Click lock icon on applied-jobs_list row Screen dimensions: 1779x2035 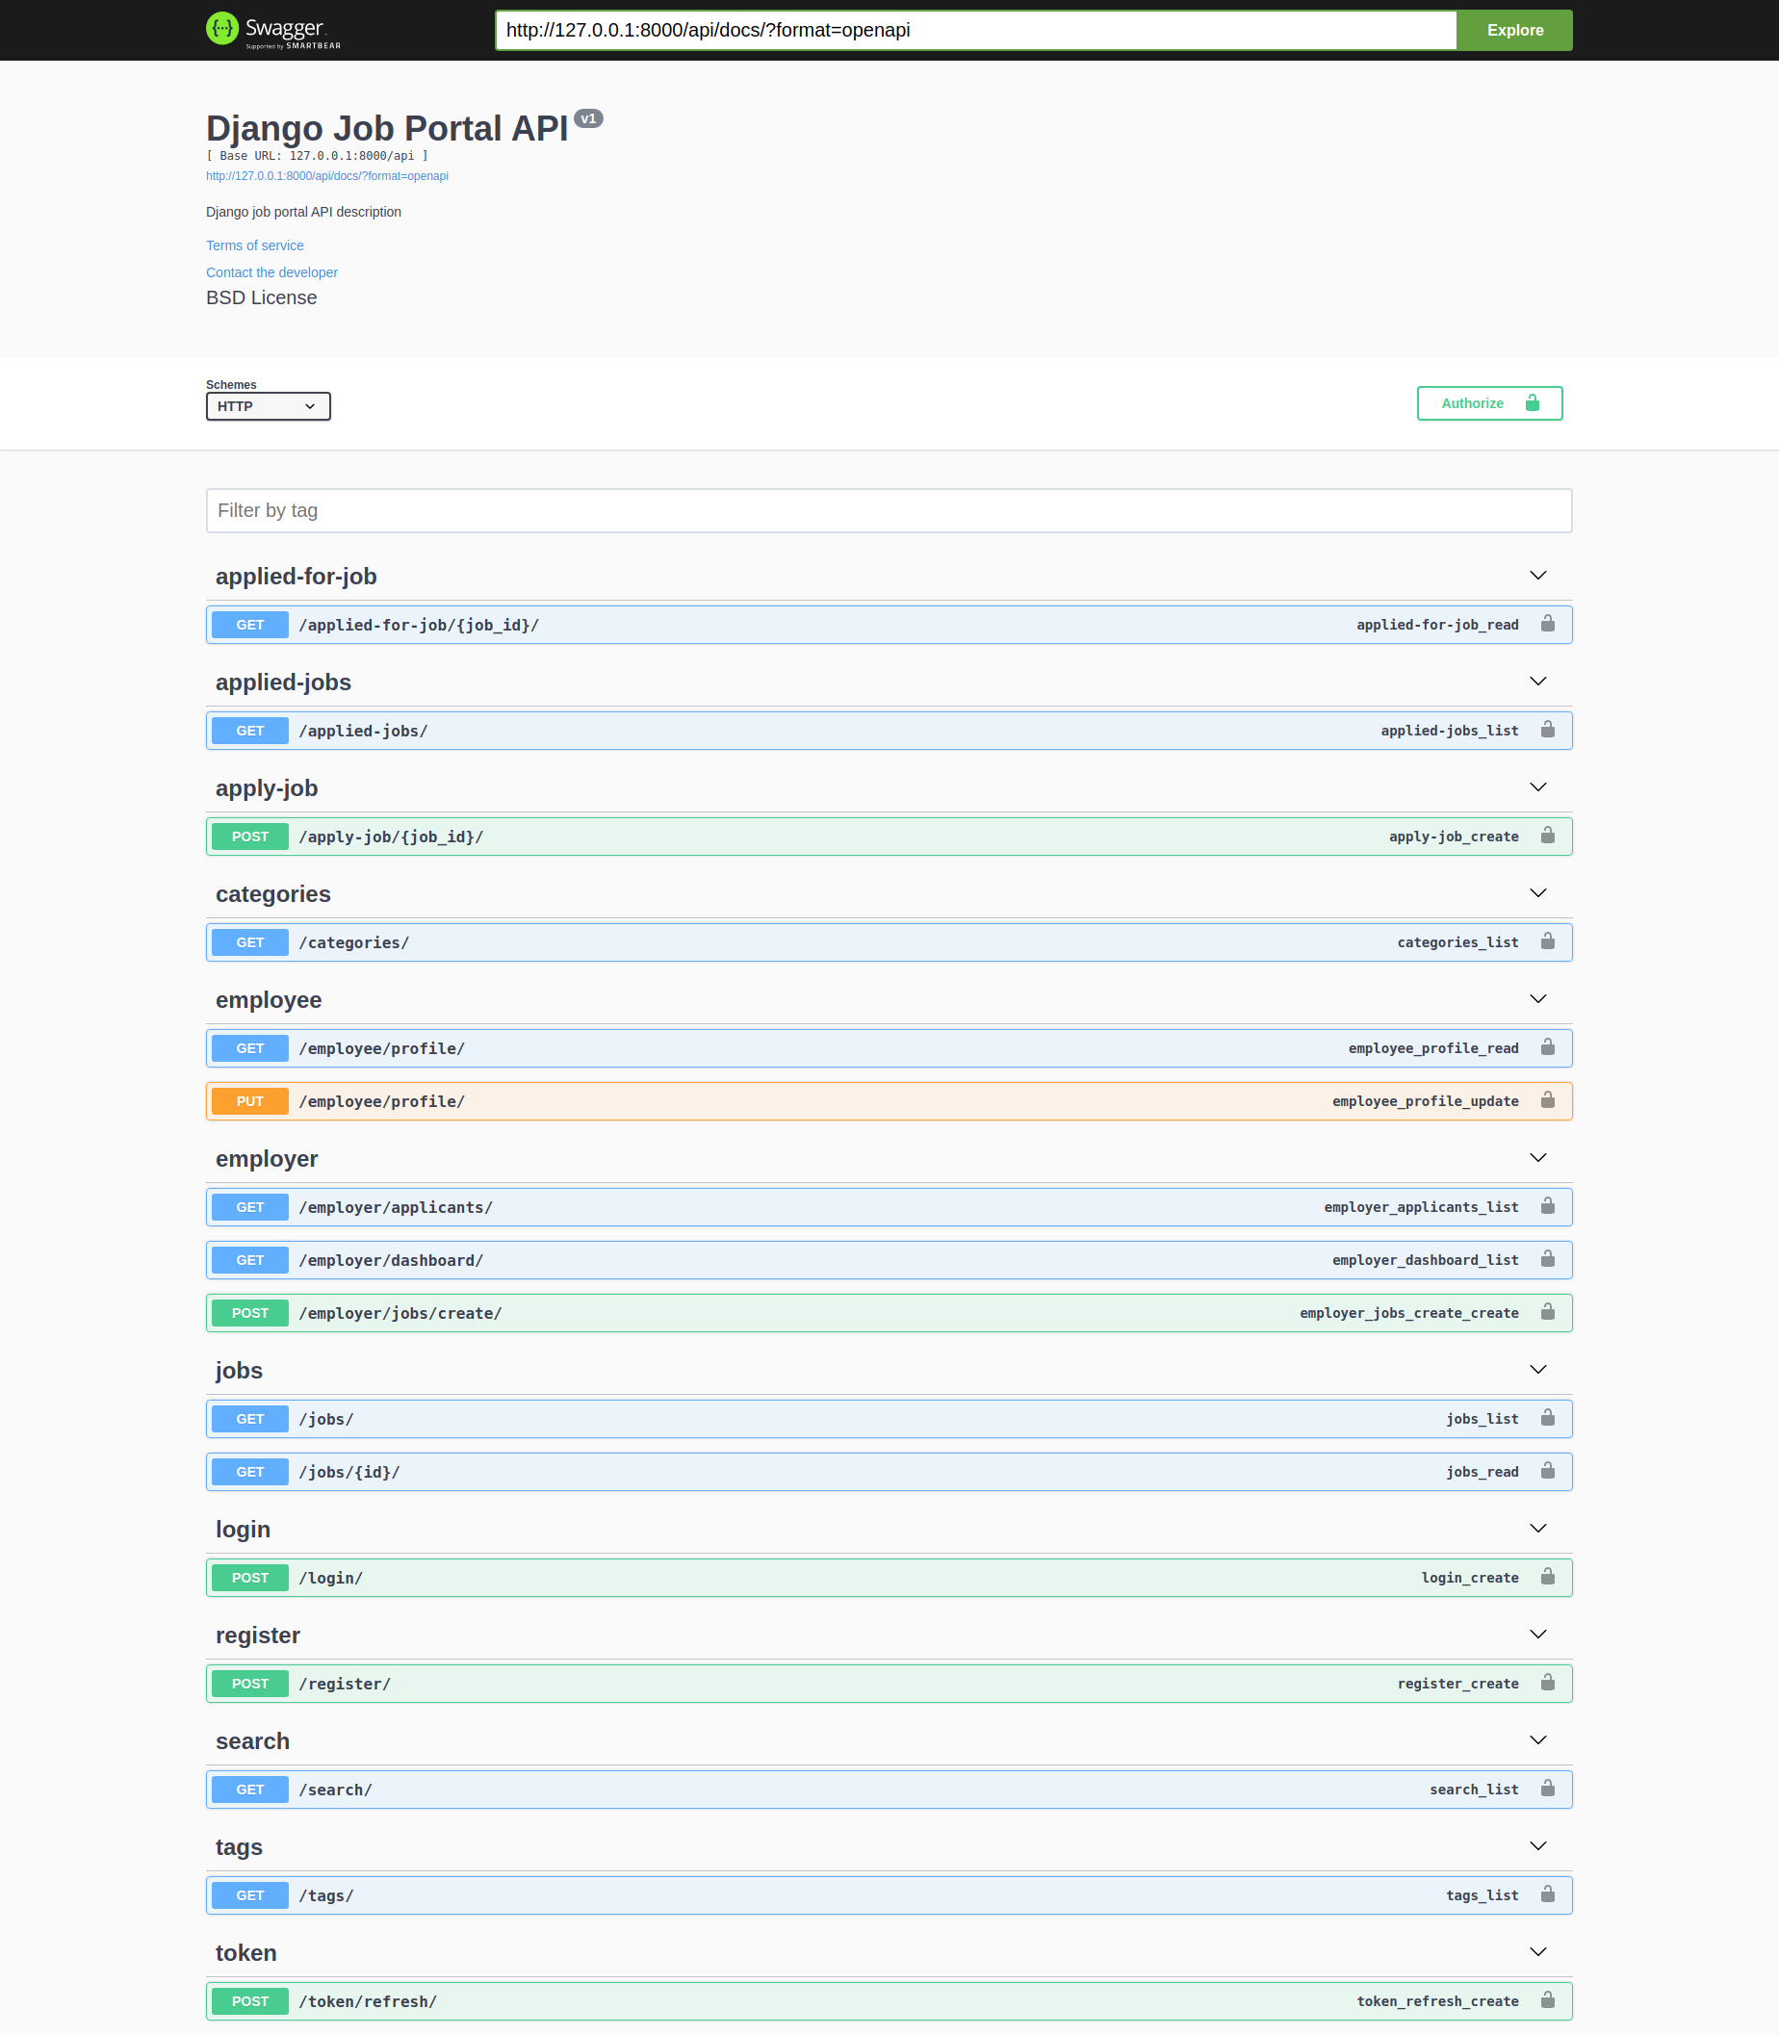[1548, 730]
